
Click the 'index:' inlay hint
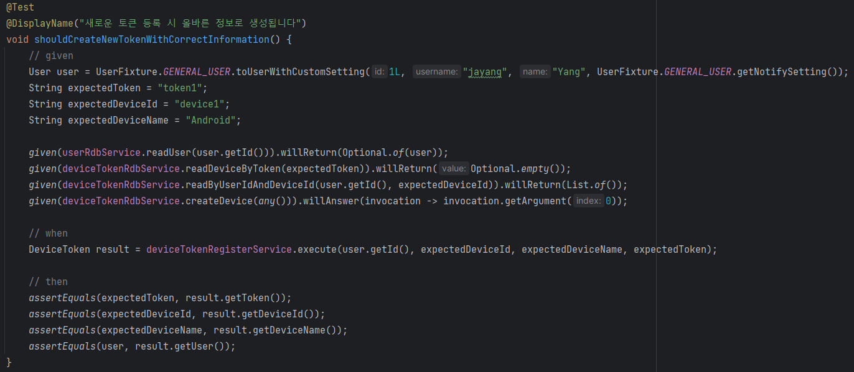point(588,201)
